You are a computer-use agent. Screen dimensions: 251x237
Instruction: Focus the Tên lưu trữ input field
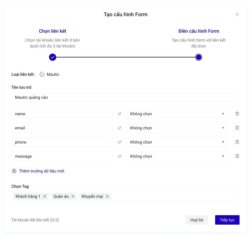click(125, 97)
